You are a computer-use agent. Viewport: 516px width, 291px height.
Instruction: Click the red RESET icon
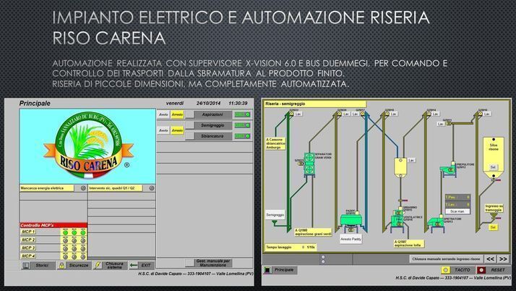(481, 270)
